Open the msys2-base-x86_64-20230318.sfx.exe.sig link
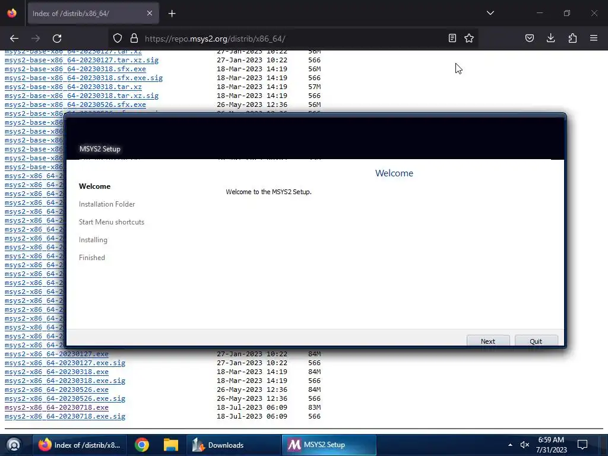 [x=84, y=78]
